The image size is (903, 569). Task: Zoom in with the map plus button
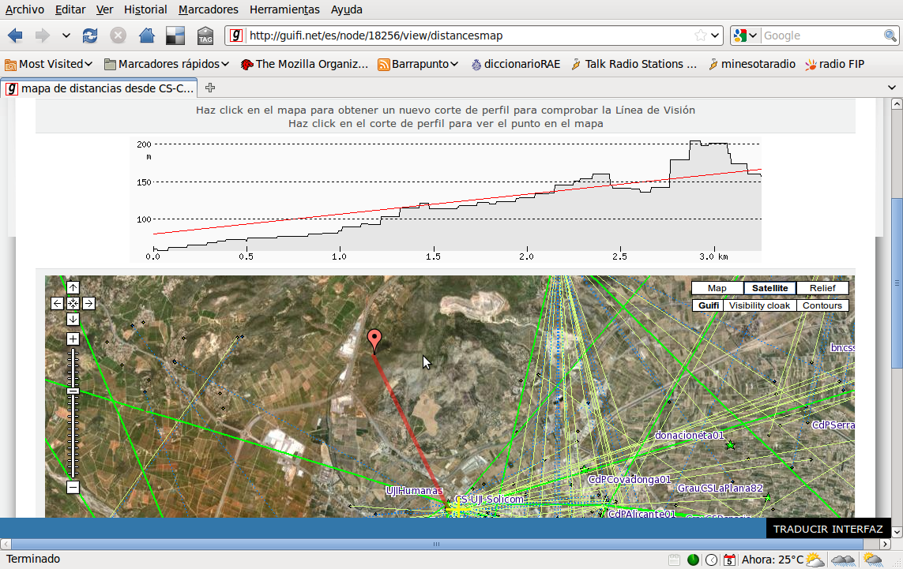coord(73,339)
